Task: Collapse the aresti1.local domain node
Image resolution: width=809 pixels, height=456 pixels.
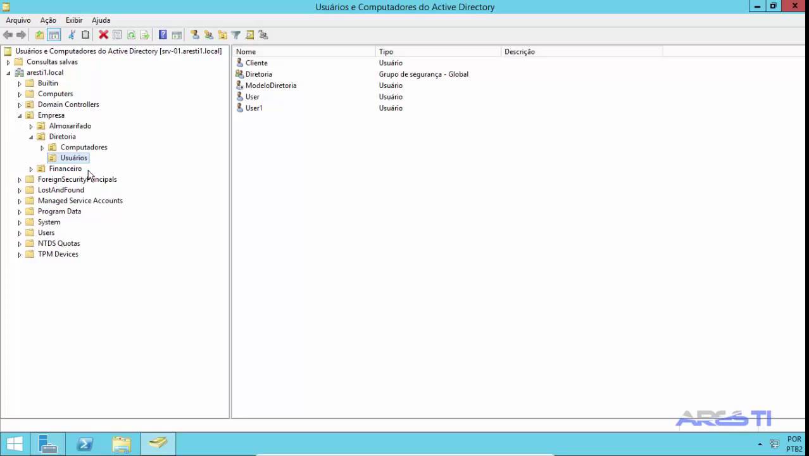Action: (8, 73)
